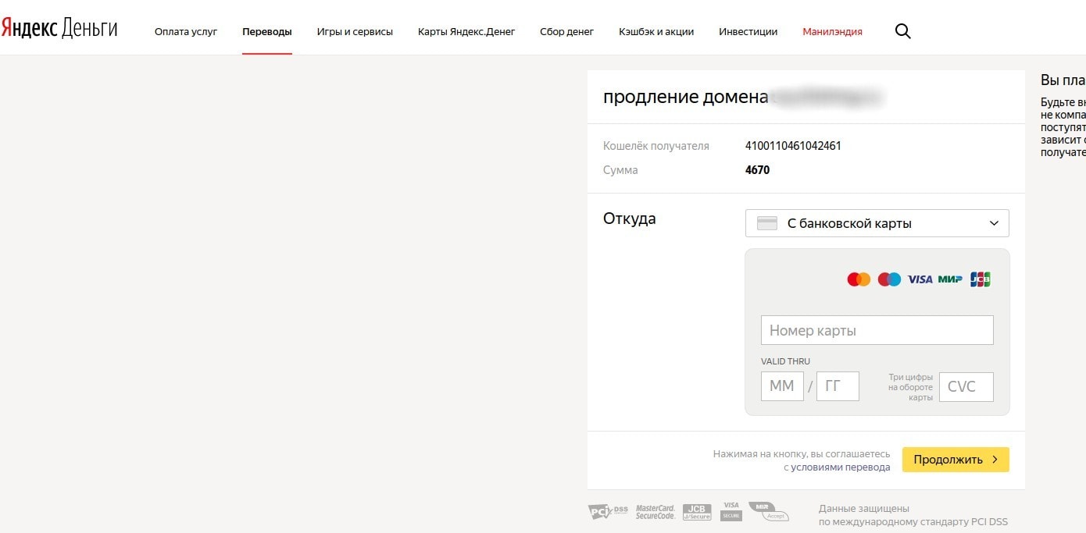Click the продление домена title
This screenshot has width=1086, height=533.
point(686,97)
